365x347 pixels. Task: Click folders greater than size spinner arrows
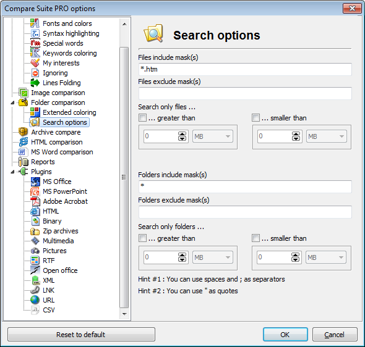[182, 257]
